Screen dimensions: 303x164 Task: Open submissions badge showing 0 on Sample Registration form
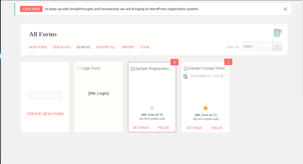pos(175,62)
